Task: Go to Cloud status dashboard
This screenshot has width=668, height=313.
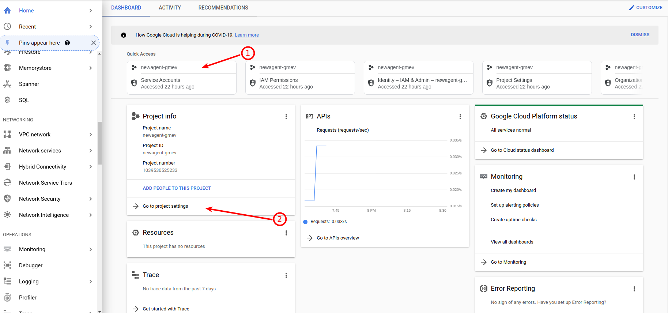Action: click(522, 150)
